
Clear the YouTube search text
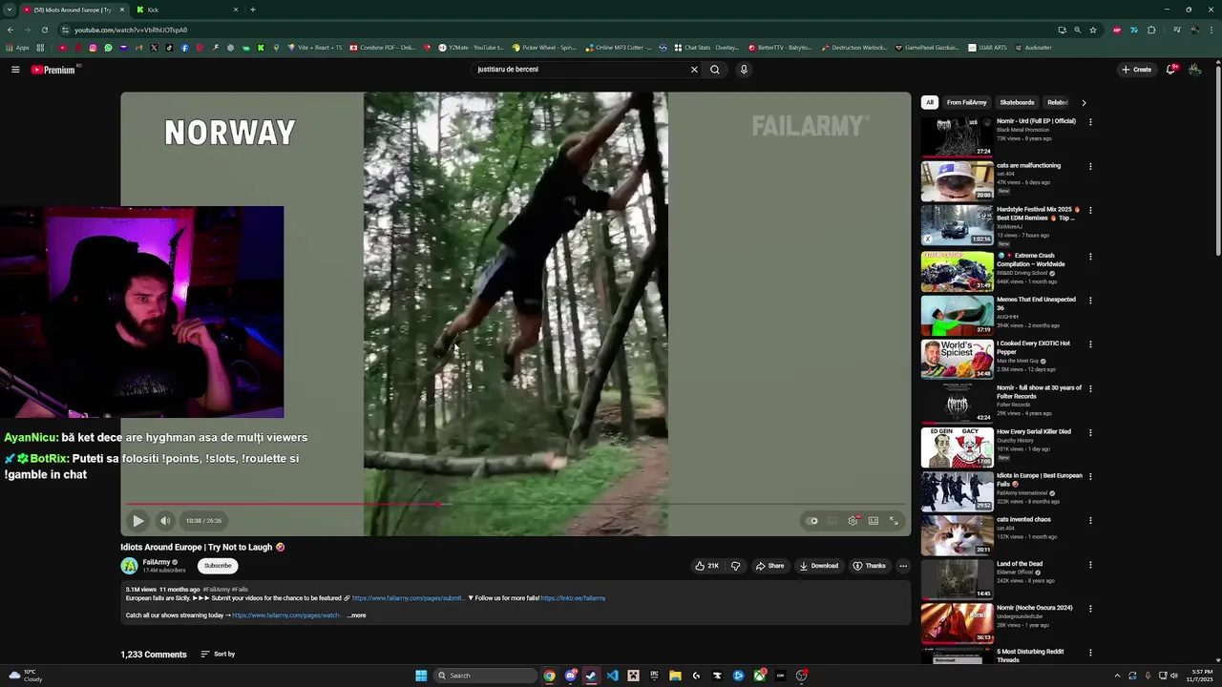694,70
